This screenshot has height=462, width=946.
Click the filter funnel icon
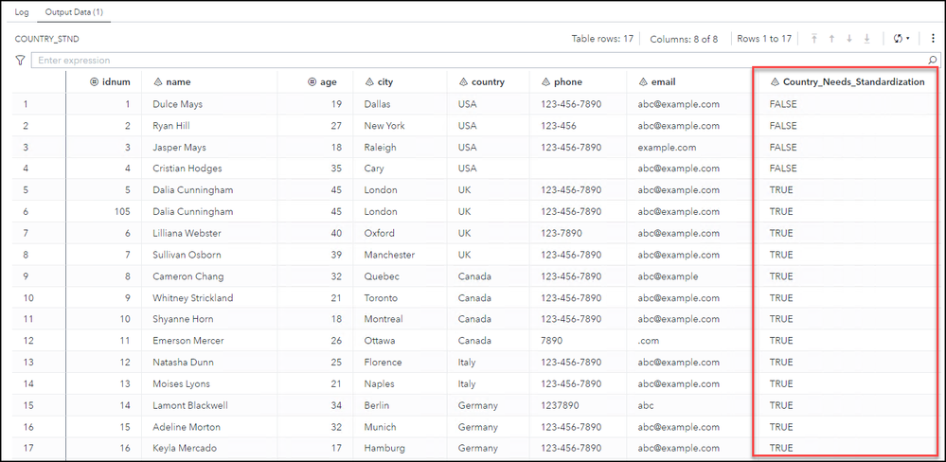click(21, 60)
